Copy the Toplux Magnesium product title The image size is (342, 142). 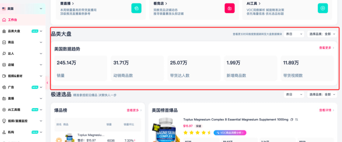[292, 120]
